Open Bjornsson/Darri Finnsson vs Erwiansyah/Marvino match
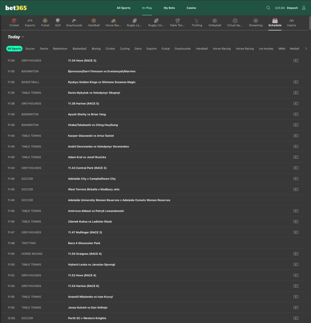 (x=102, y=71)
